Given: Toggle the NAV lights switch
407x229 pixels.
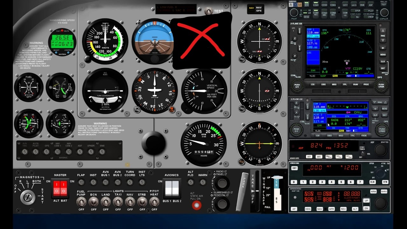Looking at the screenshot, I should tap(130, 201).
